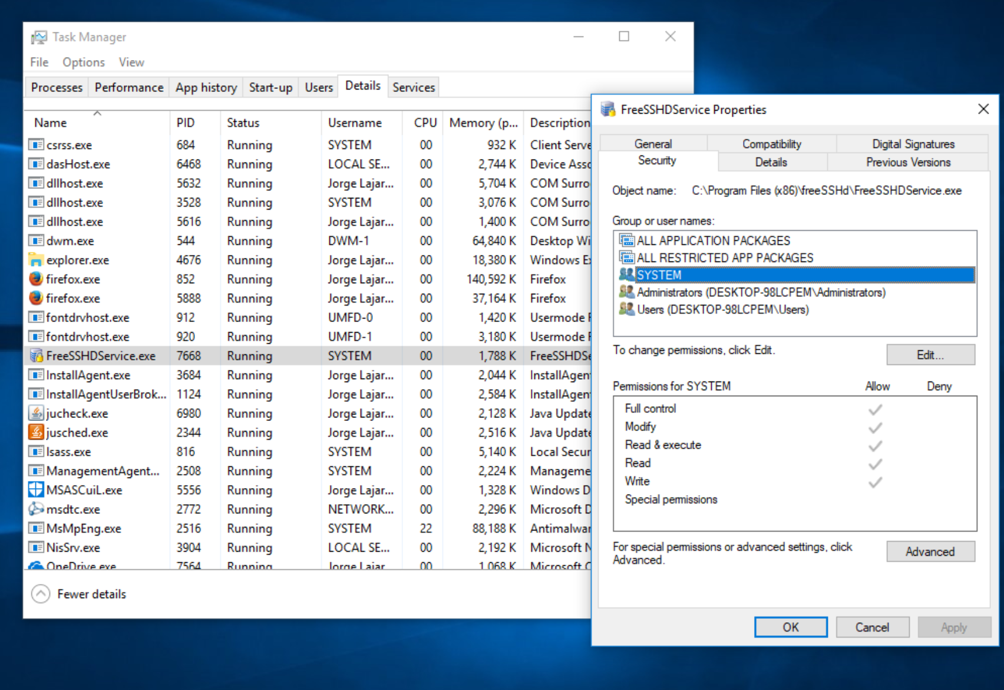Show the Digital Signatures tab
The width and height of the screenshot is (1004, 690).
913,144
